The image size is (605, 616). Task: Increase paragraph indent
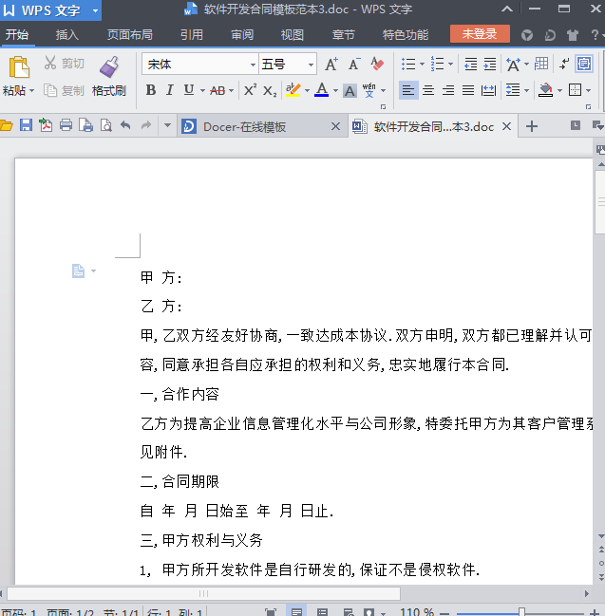(490, 64)
